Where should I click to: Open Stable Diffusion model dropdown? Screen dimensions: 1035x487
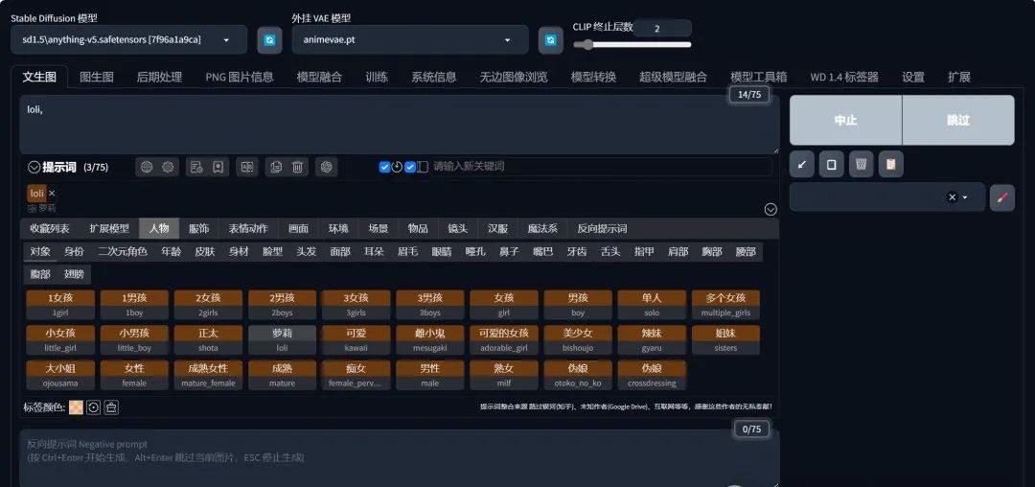coord(128,39)
